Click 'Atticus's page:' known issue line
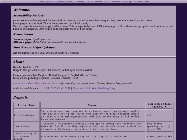This screenshot has height=140, width=187. pyautogui.click(x=50, y=42)
